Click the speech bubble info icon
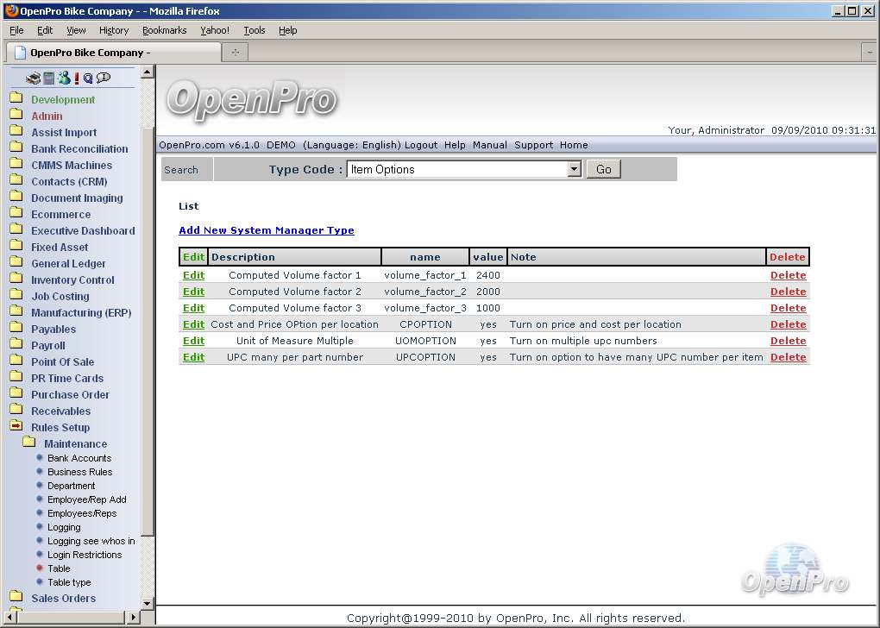Viewport: 880px width, 628px height. coord(104,78)
